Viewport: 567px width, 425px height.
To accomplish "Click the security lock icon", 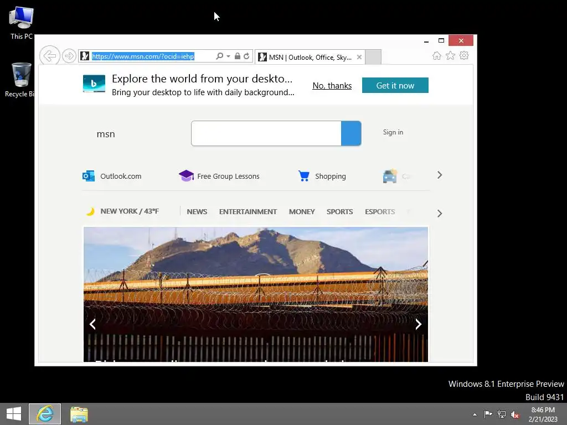I will [x=237, y=56].
